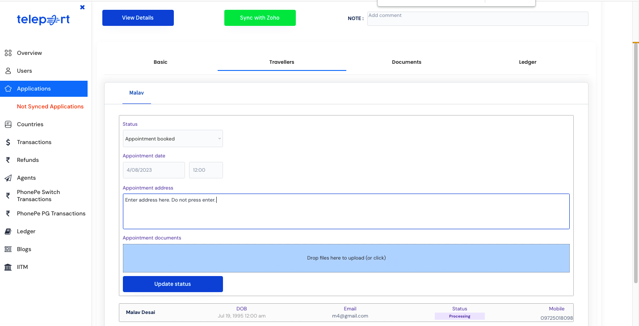Close the sidebar with the X icon
The height and width of the screenshot is (326, 639).
point(82,7)
